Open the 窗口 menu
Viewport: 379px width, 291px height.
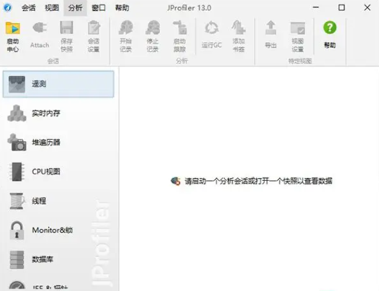98,8
